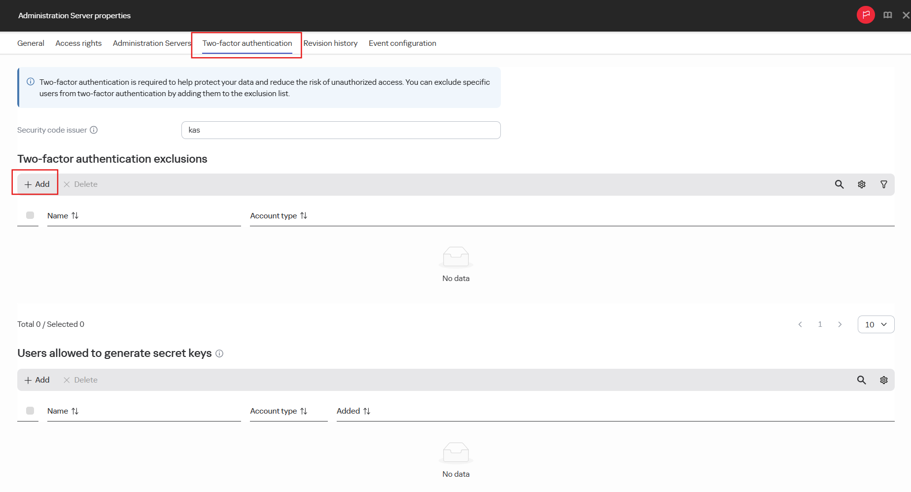This screenshot has height=492, width=911.
Task: Sort secret keys table by Added
Action: [353, 411]
